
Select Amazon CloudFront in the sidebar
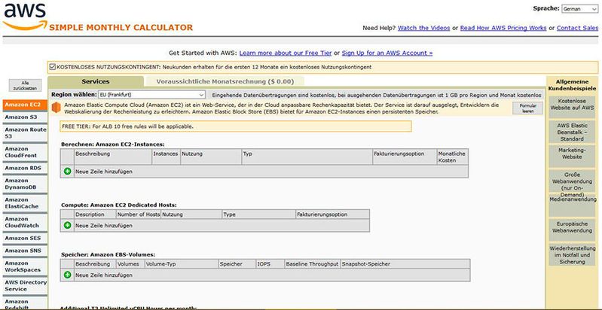tap(25, 152)
